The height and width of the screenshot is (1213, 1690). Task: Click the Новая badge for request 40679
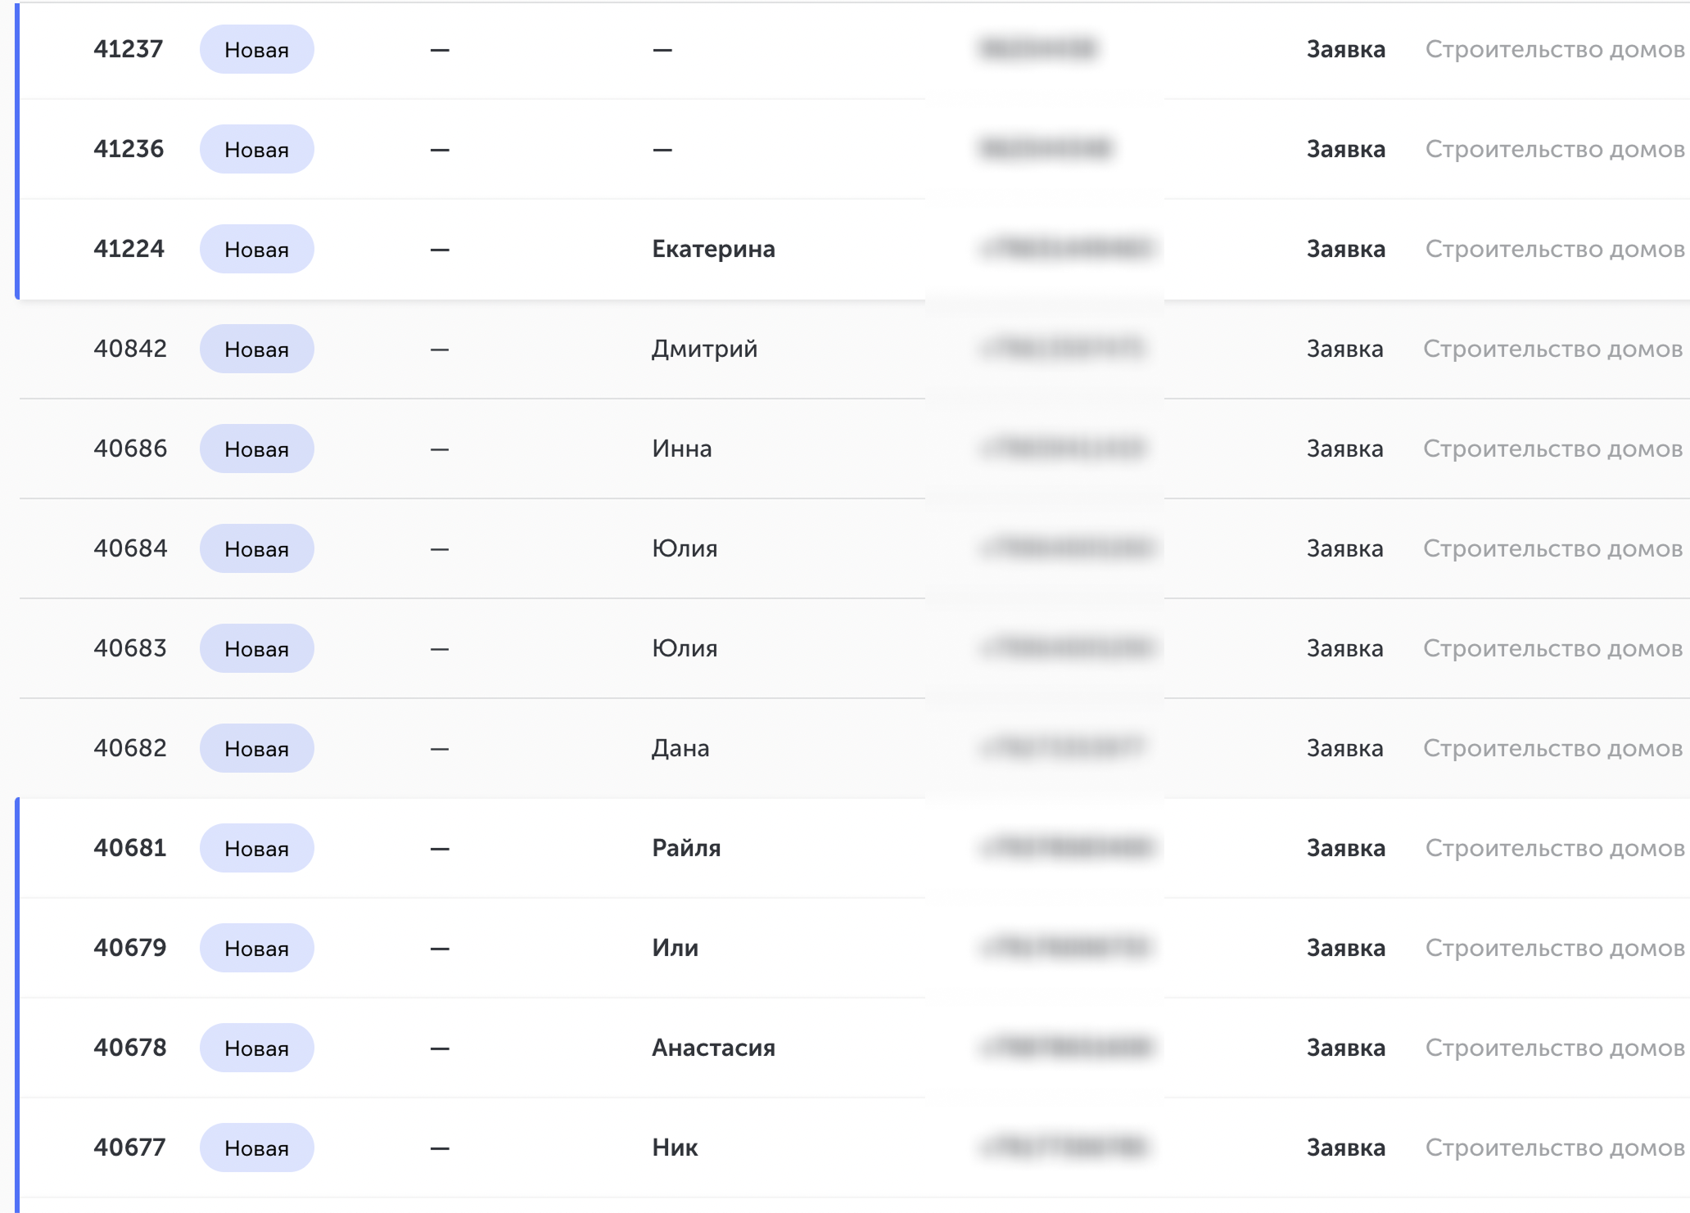(x=256, y=948)
